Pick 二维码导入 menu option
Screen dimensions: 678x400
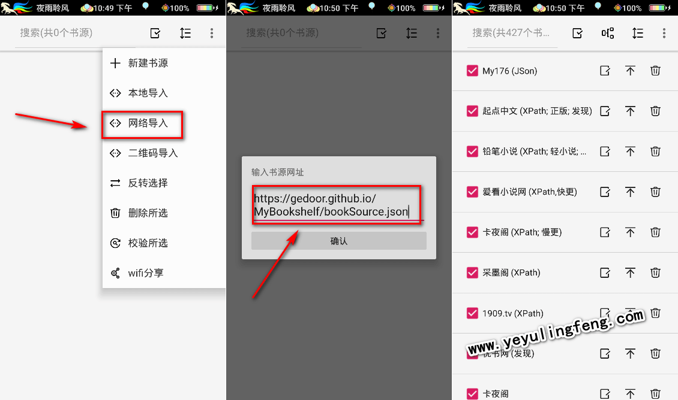tap(164, 153)
